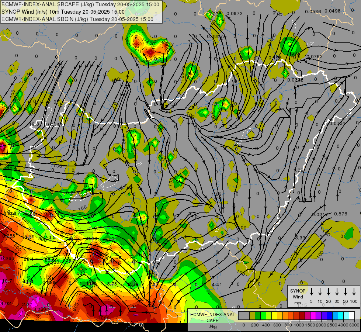Screen dimensions: 361x332
Task: Select the pale cyan CAPE legend swatch
Action: pos(346,316)
